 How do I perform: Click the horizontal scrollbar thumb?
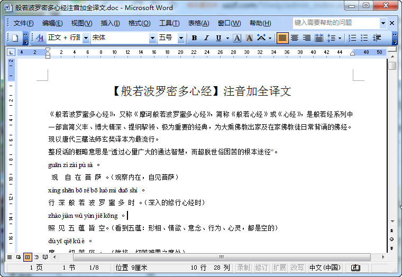tap(222, 257)
